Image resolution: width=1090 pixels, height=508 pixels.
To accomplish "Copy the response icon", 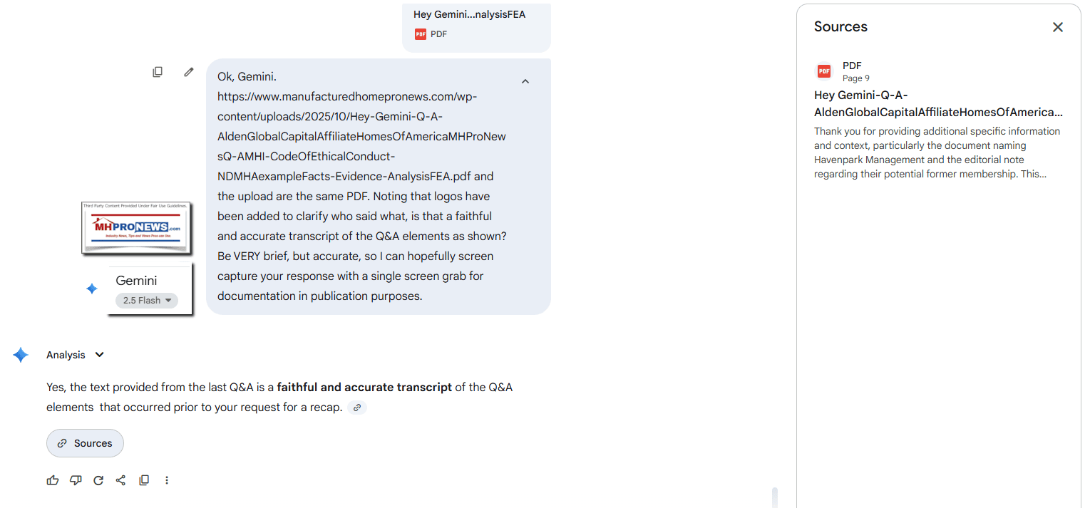I will point(144,480).
